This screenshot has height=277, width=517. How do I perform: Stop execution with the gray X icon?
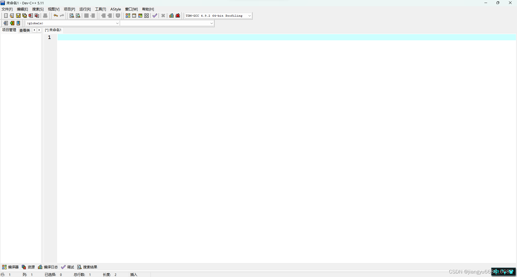coord(163,16)
